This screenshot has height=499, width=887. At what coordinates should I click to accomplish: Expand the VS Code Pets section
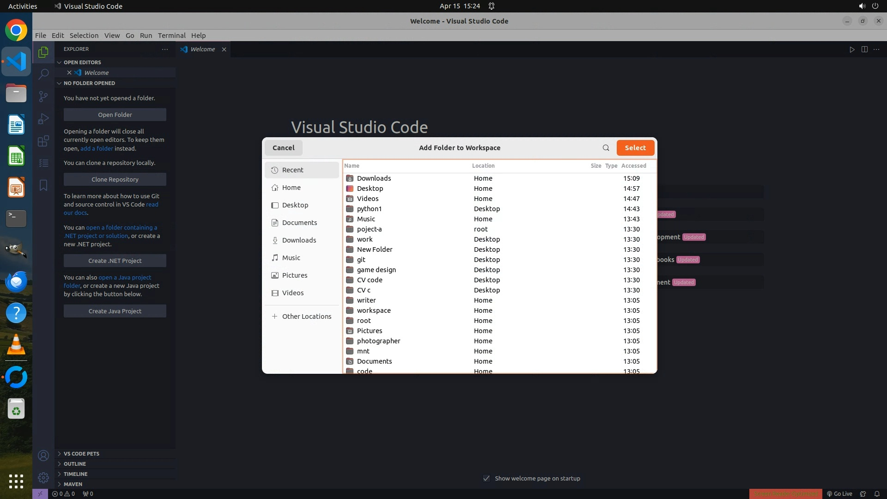tap(81, 454)
